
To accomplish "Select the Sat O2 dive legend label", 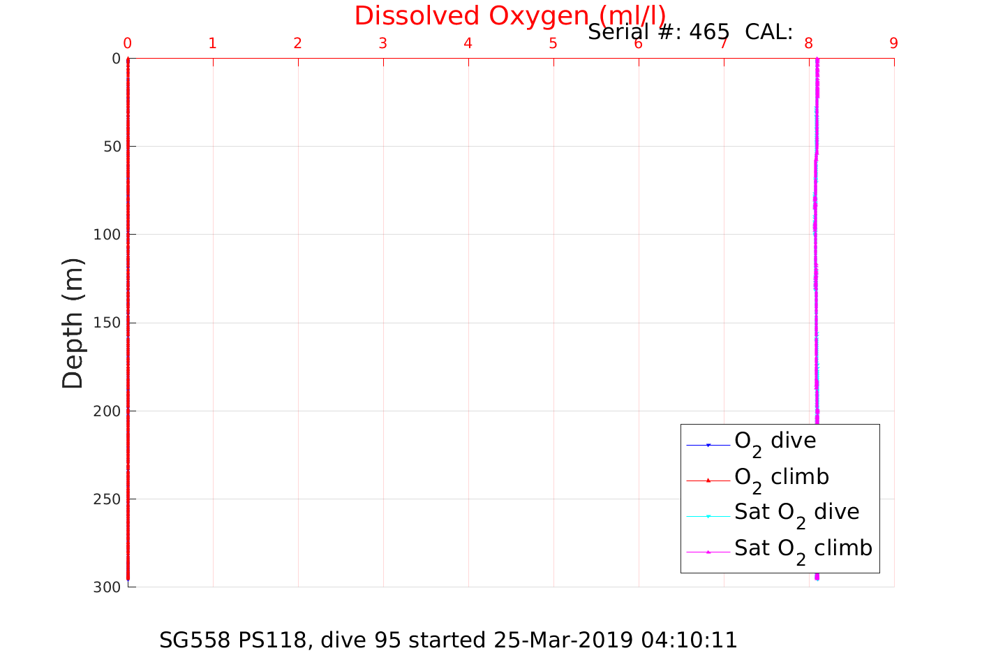I will click(x=796, y=513).
